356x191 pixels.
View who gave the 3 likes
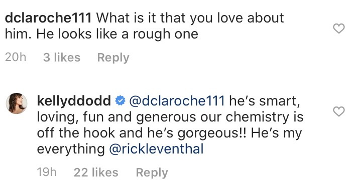pyautogui.click(x=62, y=57)
